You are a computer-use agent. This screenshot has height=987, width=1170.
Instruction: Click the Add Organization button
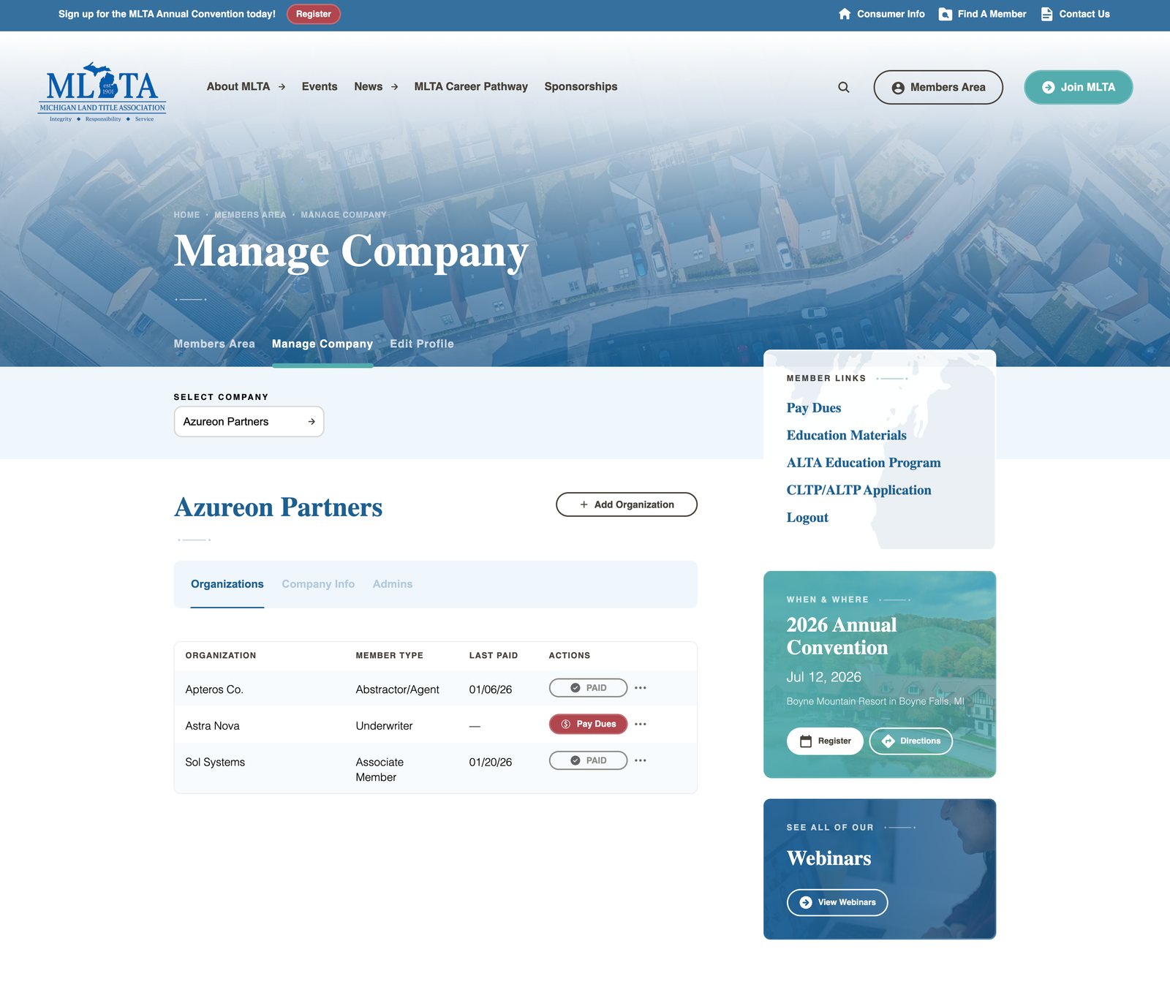point(627,504)
